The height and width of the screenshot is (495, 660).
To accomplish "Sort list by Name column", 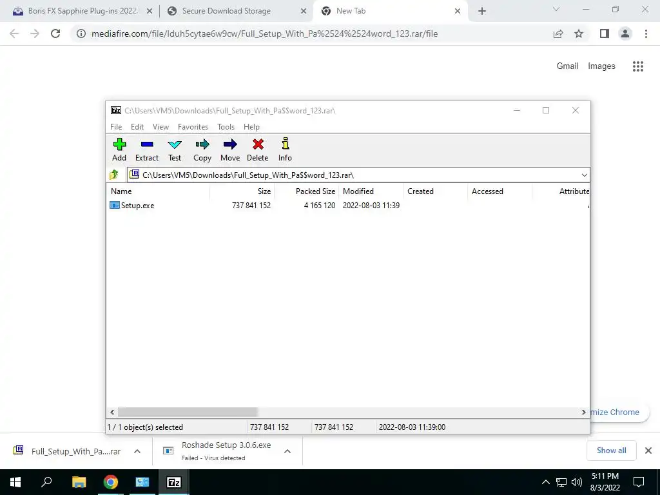I will pos(159,191).
